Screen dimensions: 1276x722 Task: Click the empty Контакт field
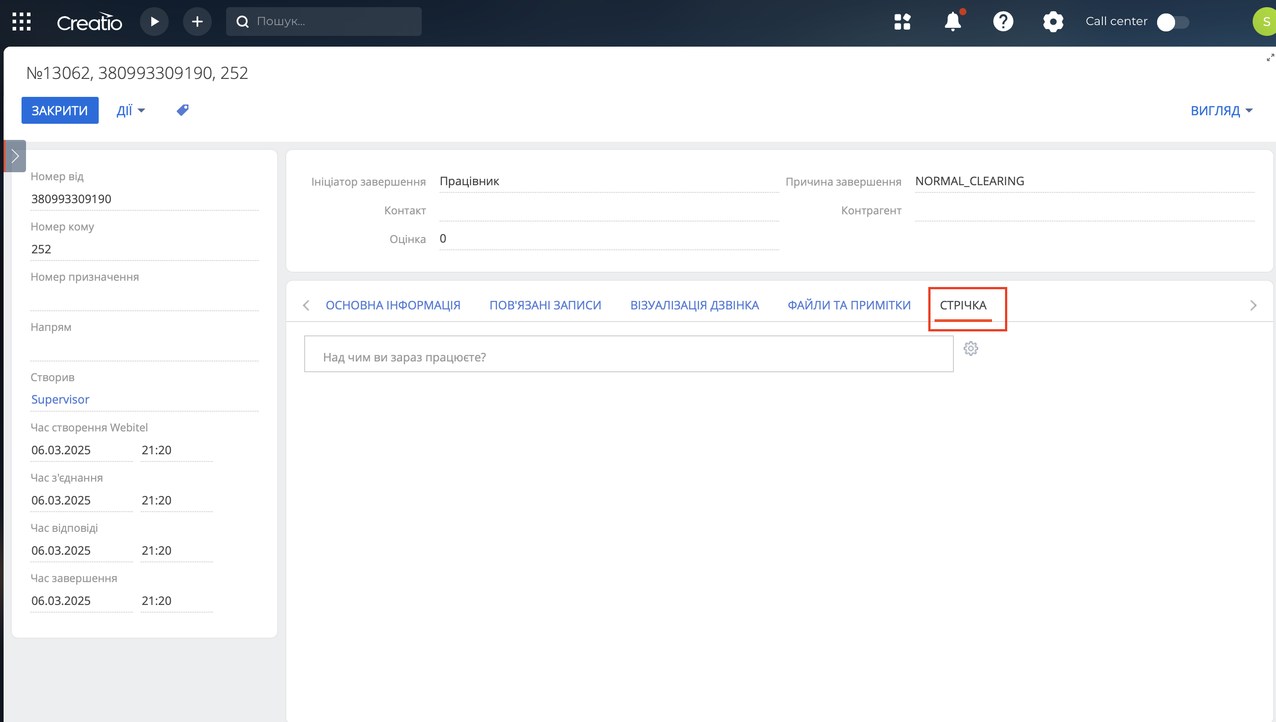tap(609, 210)
